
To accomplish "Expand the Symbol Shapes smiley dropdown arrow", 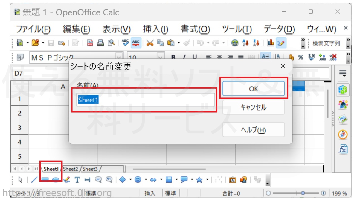I will click(146, 180).
